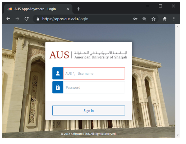Bookmark this page with the star icon
Image resolution: width=186 pixels, height=144 pixels.
[x=153, y=19]
